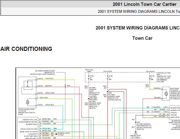Click the "YEL/LT GRN" wire label
180x139 pixels.
pyautogui.click(x=43, y=98)
